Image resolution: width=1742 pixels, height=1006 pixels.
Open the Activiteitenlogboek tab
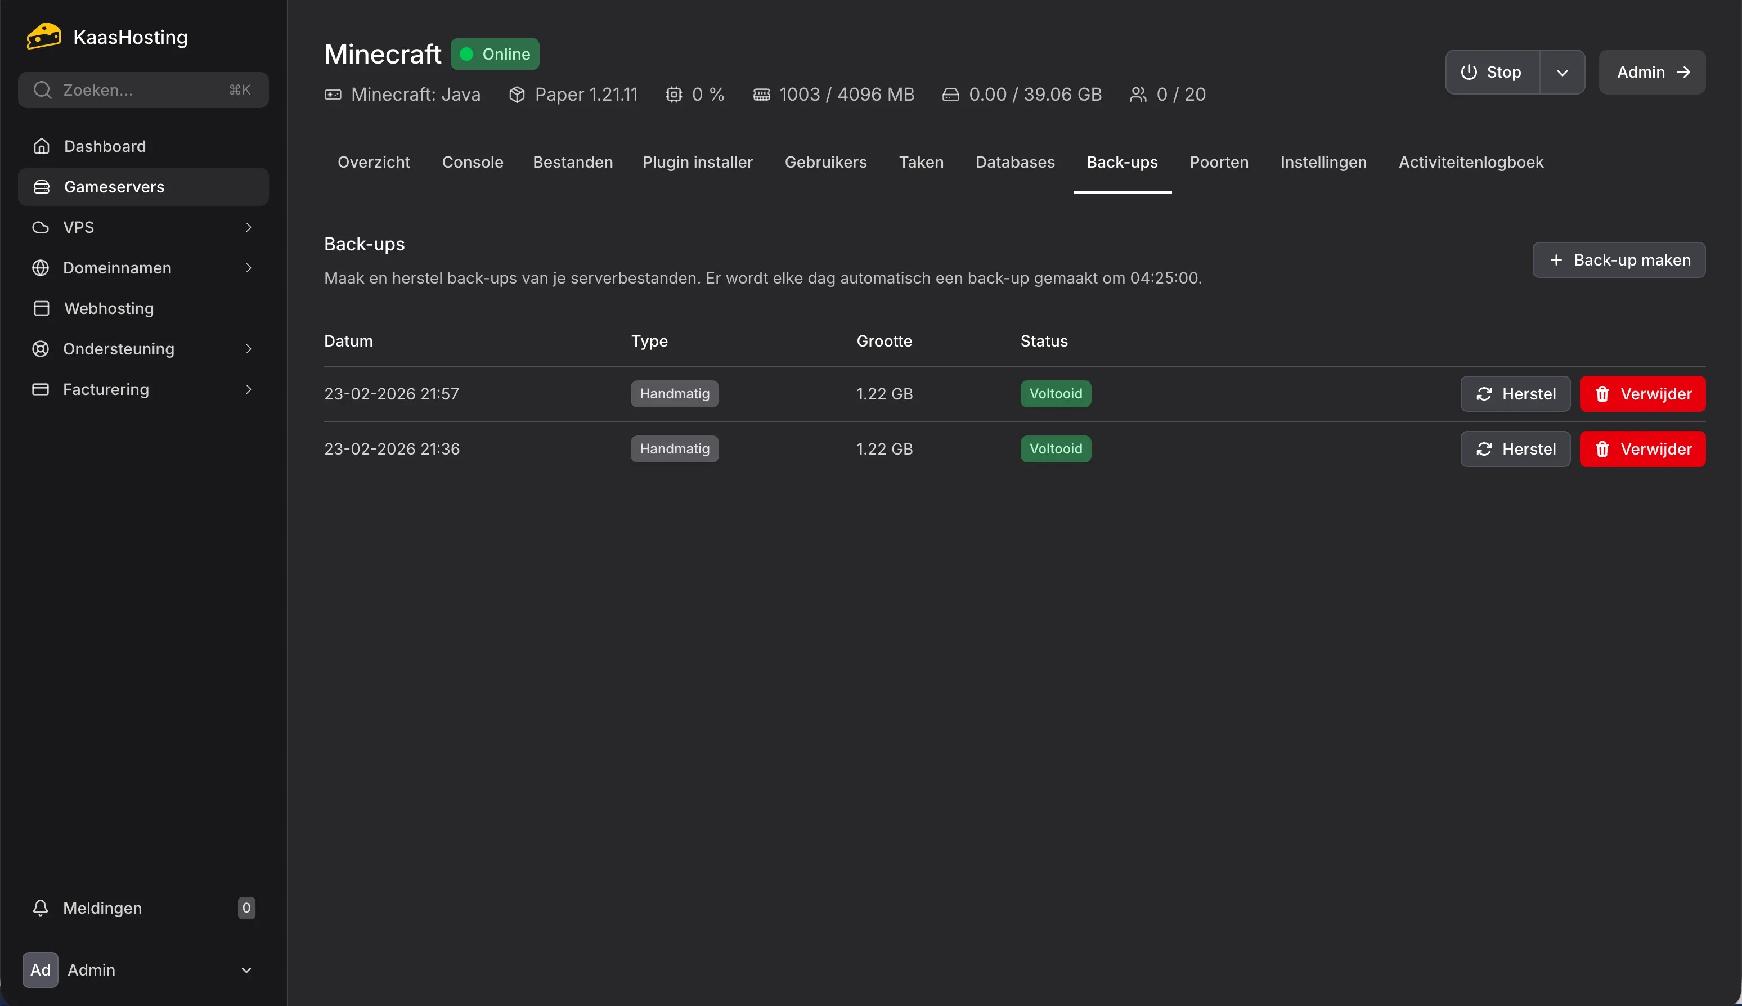pyautogui.click(x=1471, y=161)
